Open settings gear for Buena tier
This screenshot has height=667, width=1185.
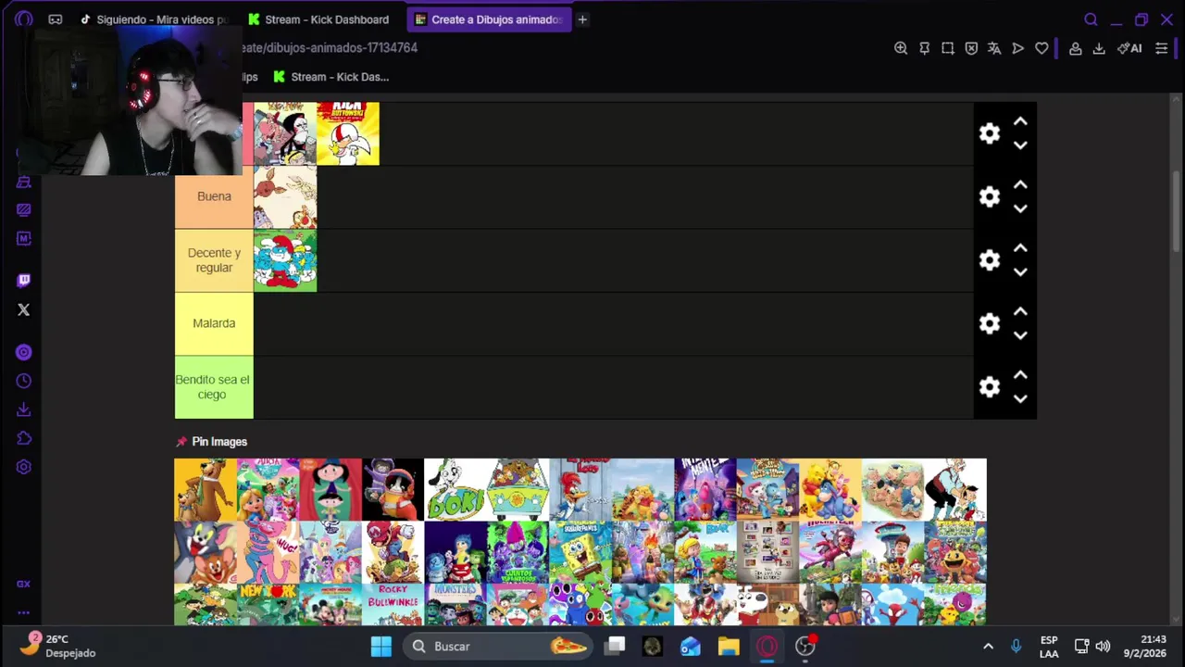(990, 196)
